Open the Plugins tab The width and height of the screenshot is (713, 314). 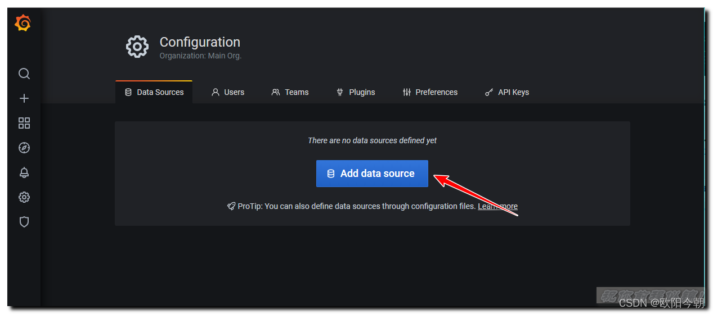[356, 92]
